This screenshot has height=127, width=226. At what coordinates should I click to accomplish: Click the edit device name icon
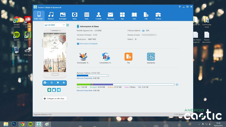[x=67, y=25]
